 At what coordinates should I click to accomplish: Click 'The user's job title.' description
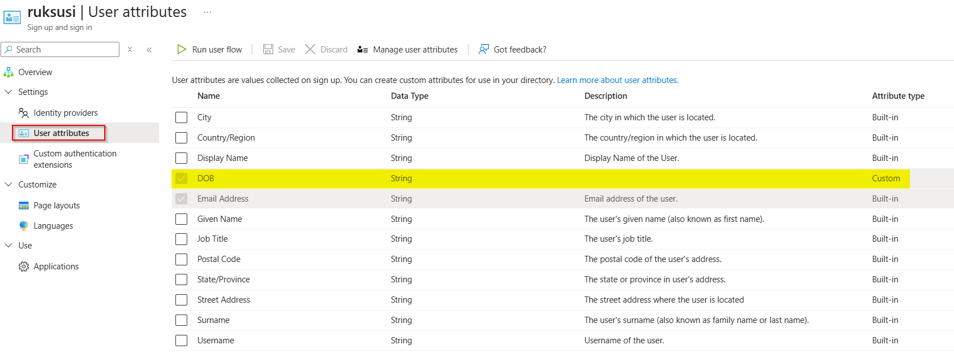(618, 239)
